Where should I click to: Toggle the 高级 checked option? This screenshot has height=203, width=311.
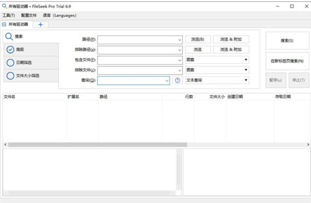click(x=31, y=49)
